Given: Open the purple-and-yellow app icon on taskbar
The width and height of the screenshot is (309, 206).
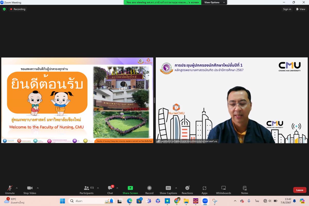Looking at the screenshot, I should click(196, 201).
